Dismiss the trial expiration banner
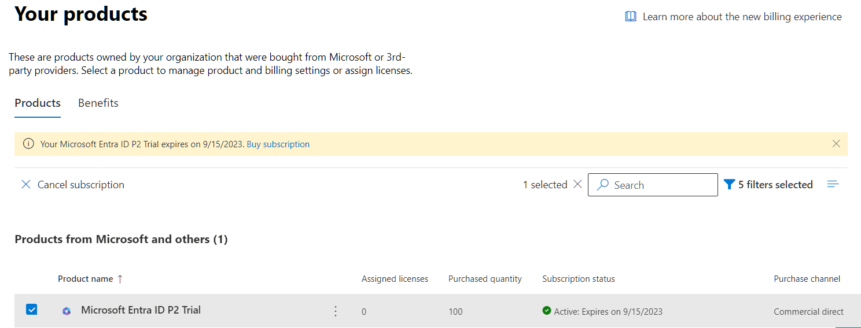 point(836,144)
